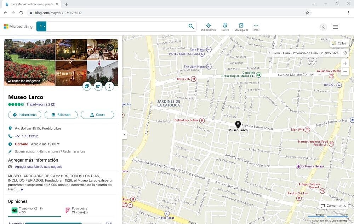The image size is (354, 224).
Task: Open the three-dot menu on the place card
Action: (109, 86)
